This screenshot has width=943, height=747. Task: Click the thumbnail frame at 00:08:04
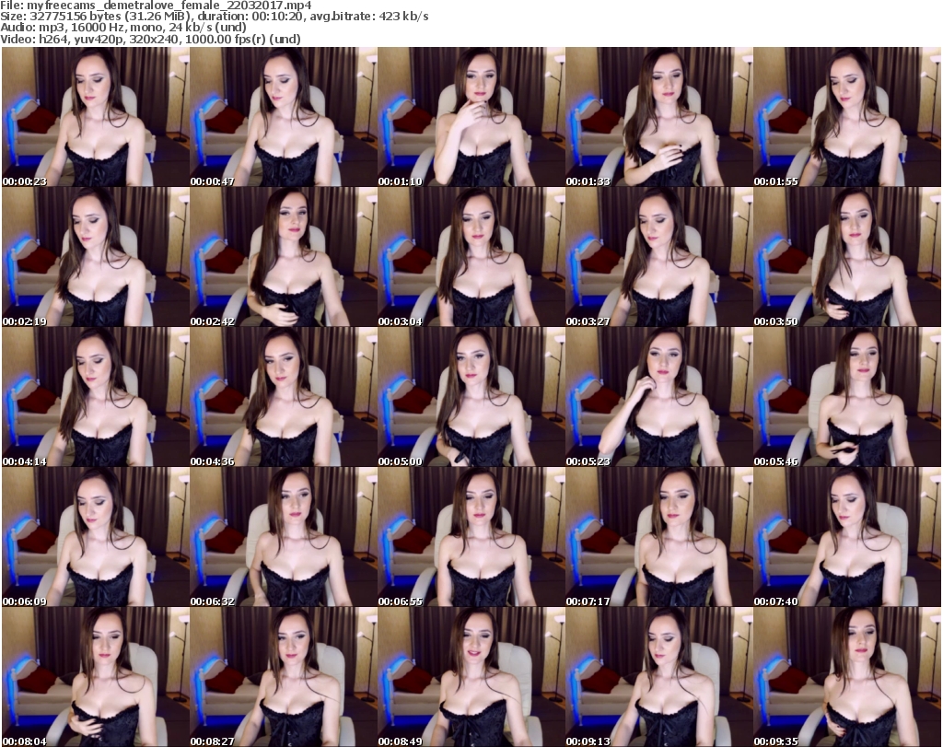(x=96, y=677)
